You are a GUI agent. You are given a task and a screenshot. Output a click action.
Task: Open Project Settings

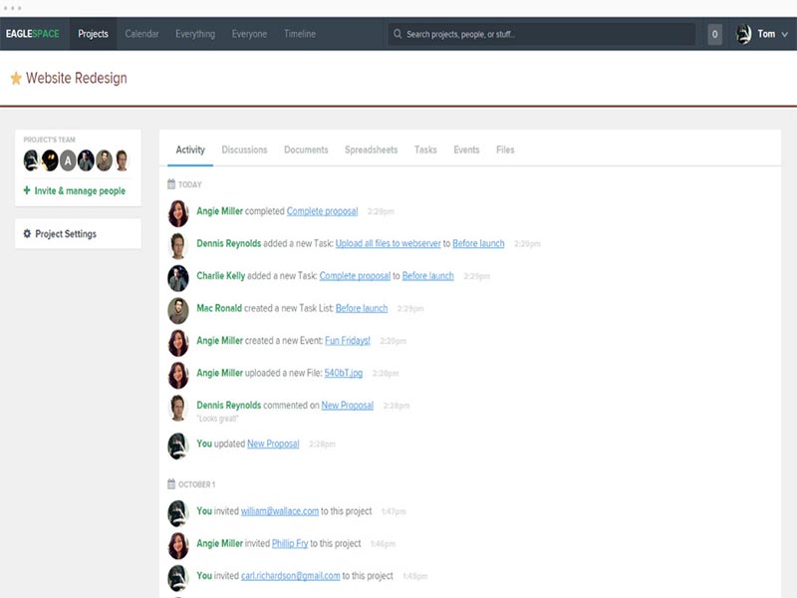(x=66, y=234)
